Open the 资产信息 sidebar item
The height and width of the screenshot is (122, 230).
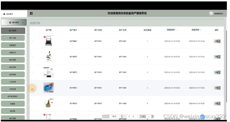[x=13, y=31]
